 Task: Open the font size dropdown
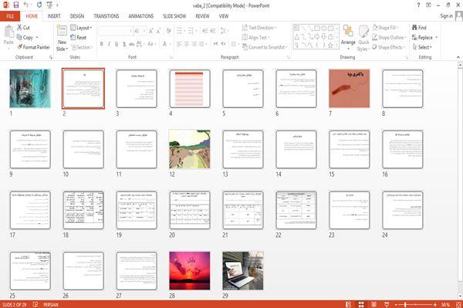click(144, 31)
